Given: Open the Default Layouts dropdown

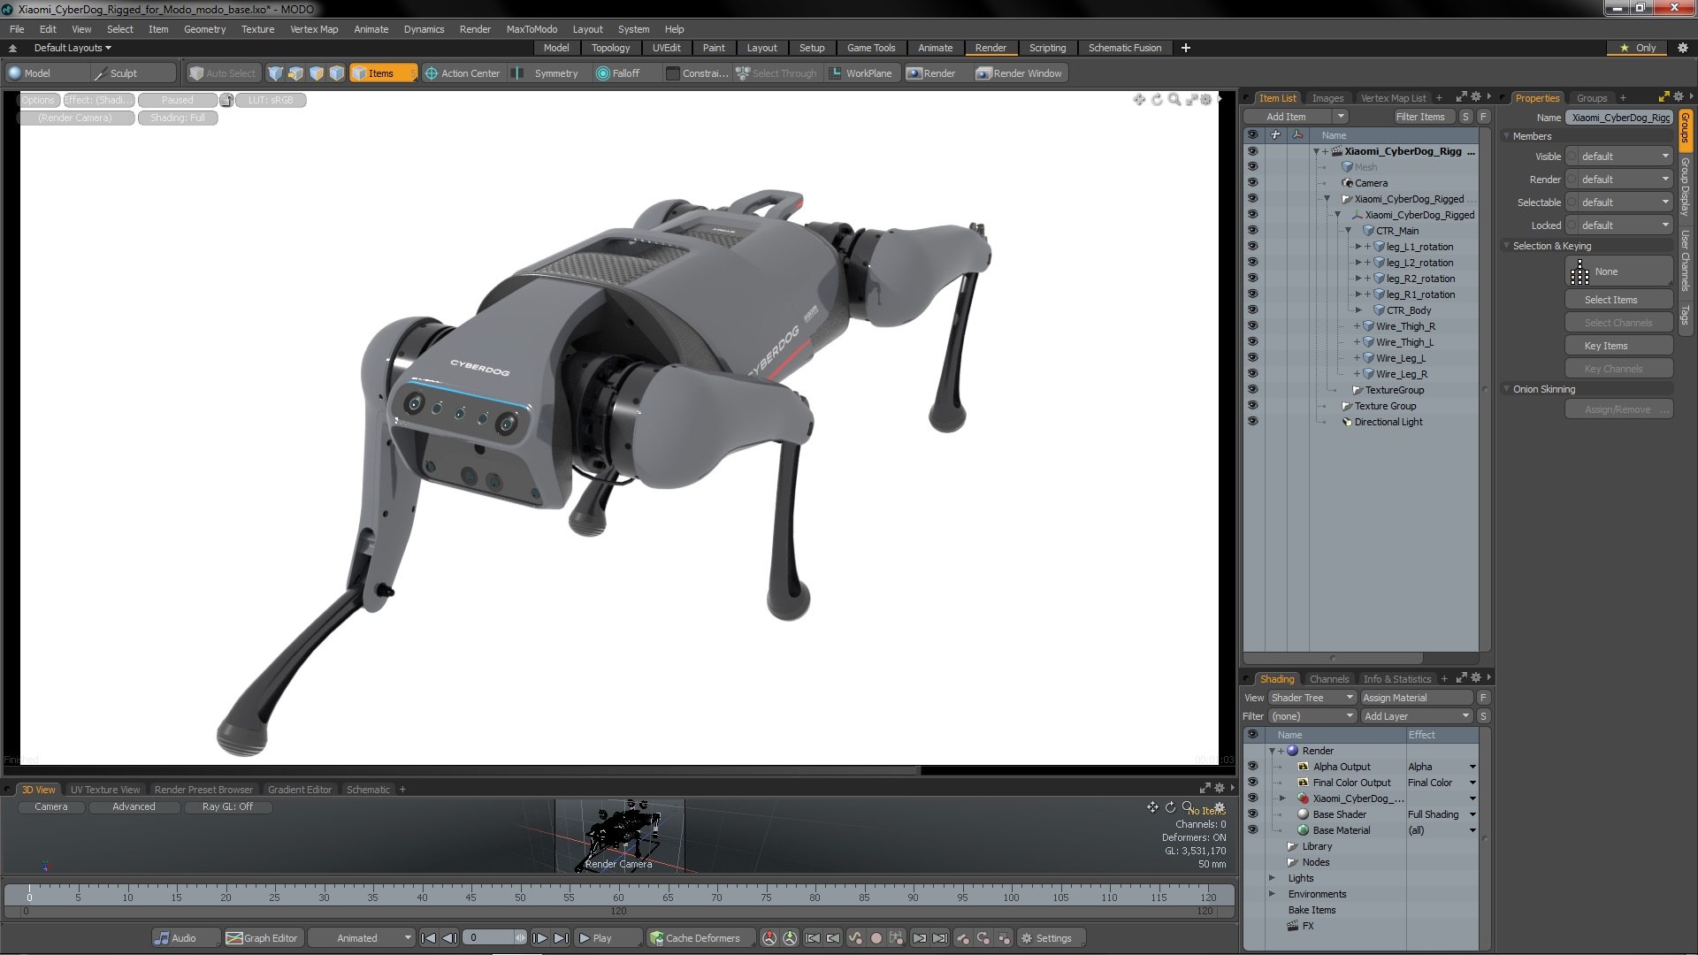Looking at the screenshot, I should [x=73, y=48].
